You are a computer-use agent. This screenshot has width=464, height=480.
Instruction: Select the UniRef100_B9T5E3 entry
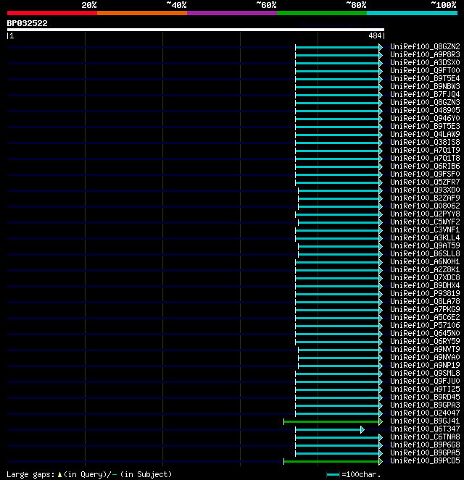(425, 126)
